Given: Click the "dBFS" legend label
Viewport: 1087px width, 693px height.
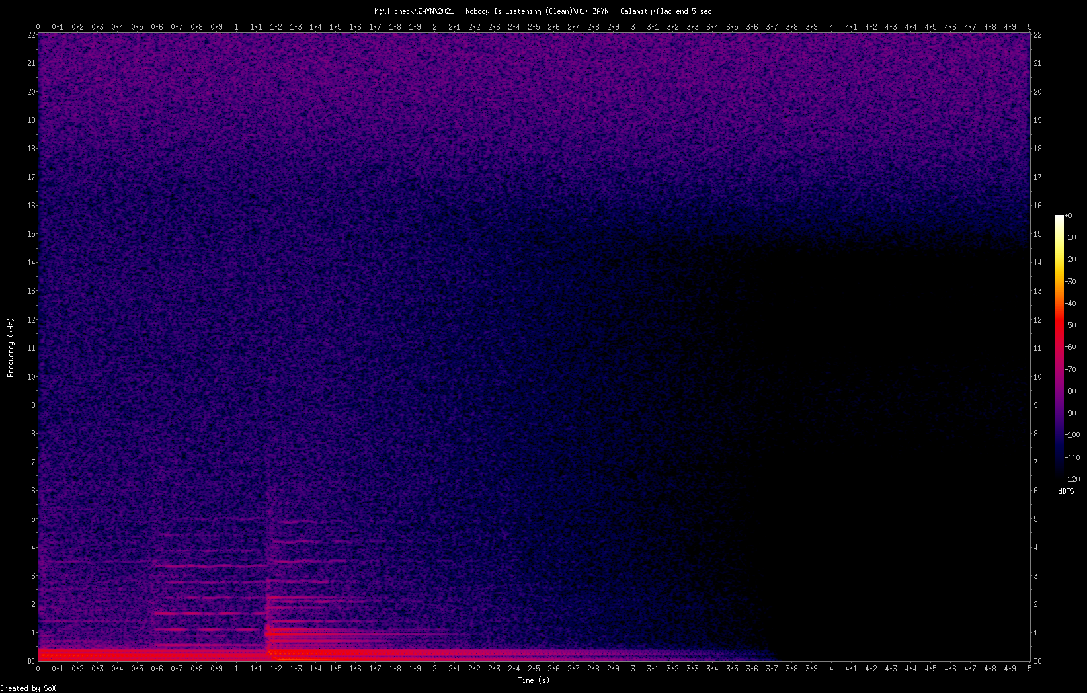Looking at the screenshot, I should (1066, 491).
